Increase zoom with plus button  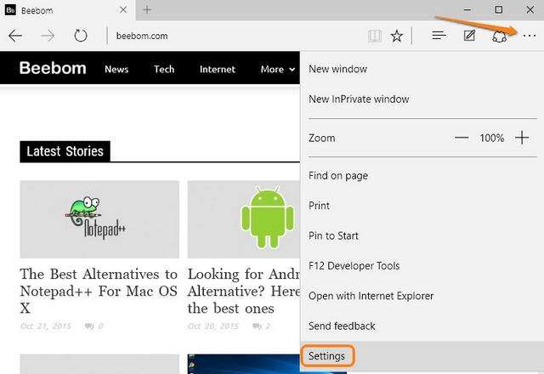522,138
